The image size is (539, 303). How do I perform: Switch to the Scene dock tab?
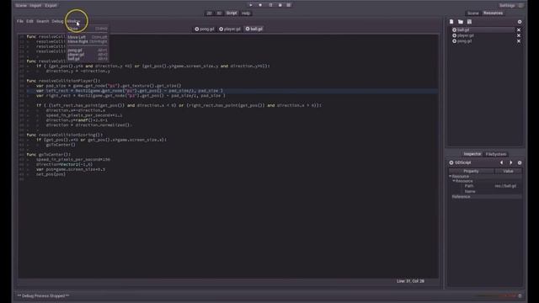(x=473, y=13)
